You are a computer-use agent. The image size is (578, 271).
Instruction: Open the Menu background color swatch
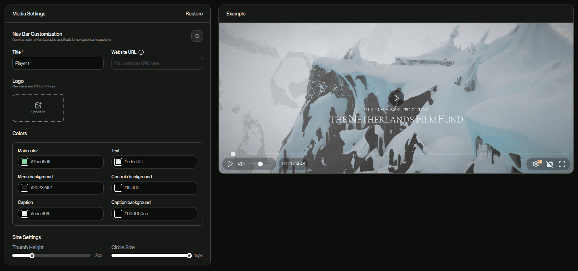tap(25, 188)
